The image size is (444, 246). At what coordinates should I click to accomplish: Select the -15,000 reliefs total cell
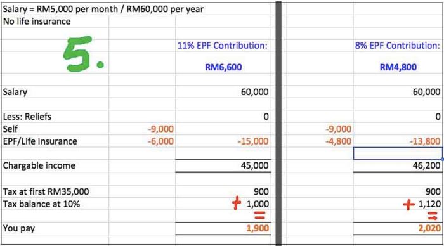[x=253, y=141]
